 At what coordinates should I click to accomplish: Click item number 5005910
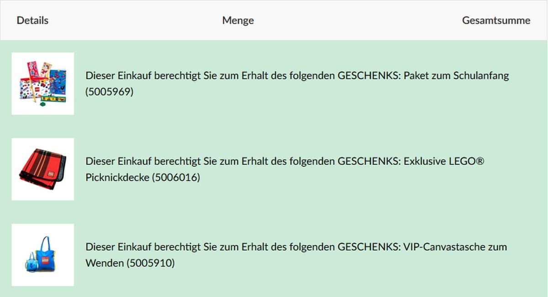click(150, 263)
